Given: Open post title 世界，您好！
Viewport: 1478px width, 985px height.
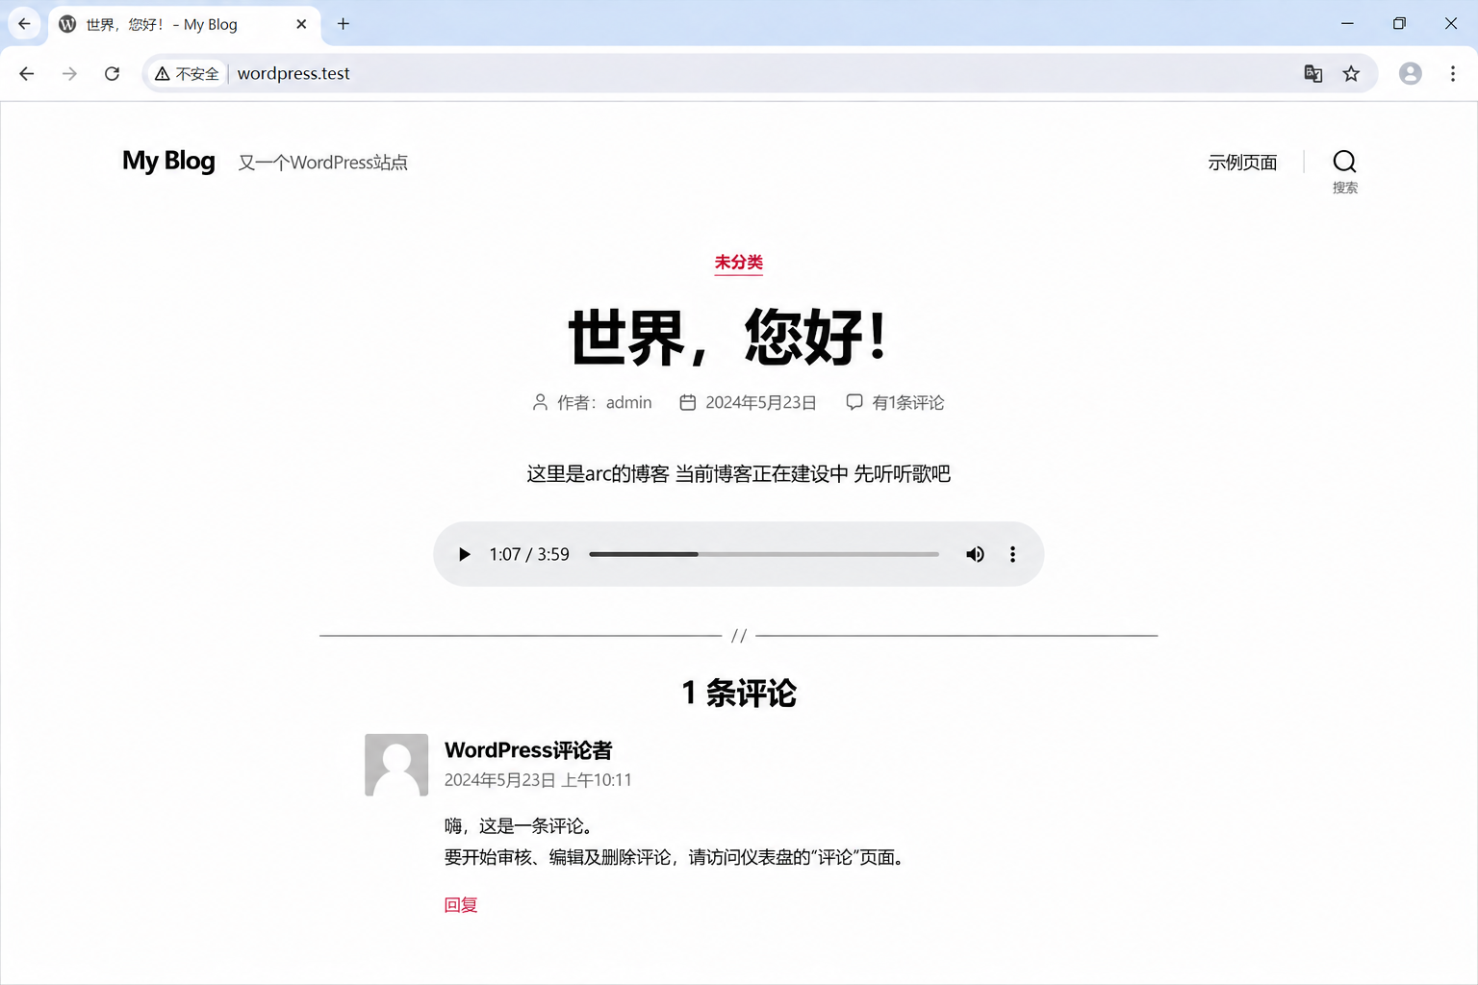Looking at the screenshot, I should click(728, 338).
